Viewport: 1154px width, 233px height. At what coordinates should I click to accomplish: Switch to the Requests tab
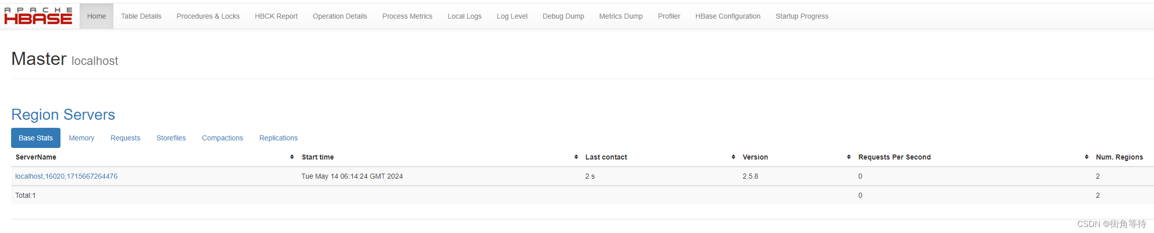pyautogui.click(x=125, y=138)
